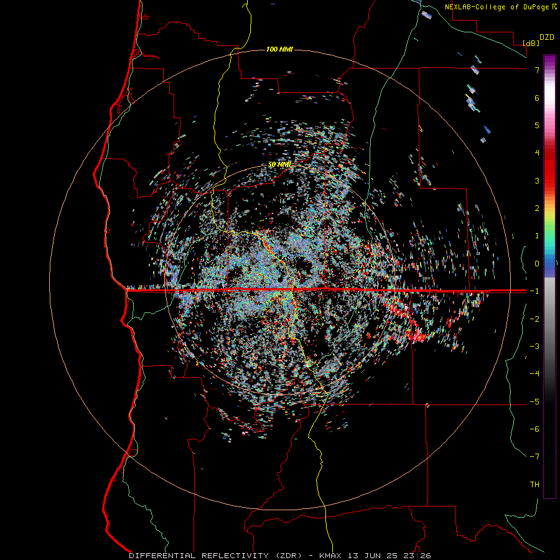This screenshot has width=560, height=560.
Task: Click the 7 value on the color scale
Action: [537, 70]
